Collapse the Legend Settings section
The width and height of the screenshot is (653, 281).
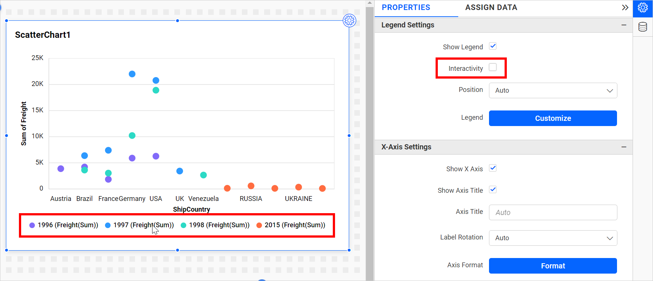click(x=624, y=25)
